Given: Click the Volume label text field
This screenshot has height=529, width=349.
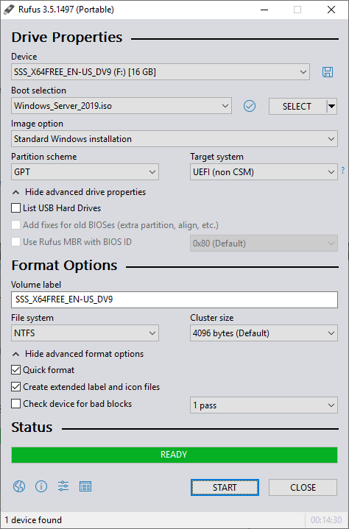Looking at the screenshot, I should click(x=174, y=299).
